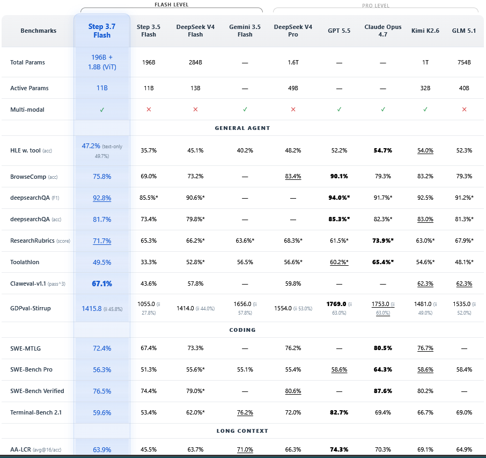The image size is (486, 458).
Task: Click the SWE-Bench Verified row label
Action: coord(37,391)
